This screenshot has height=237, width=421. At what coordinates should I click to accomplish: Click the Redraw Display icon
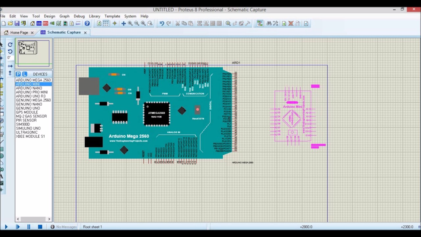pos(99,23)
